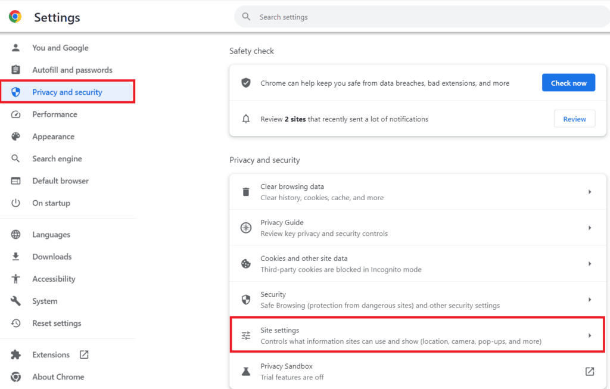Click the trash can icon for Clear browsing data
This screenshot has height=389, width=610.
click(x=246, y=192)
